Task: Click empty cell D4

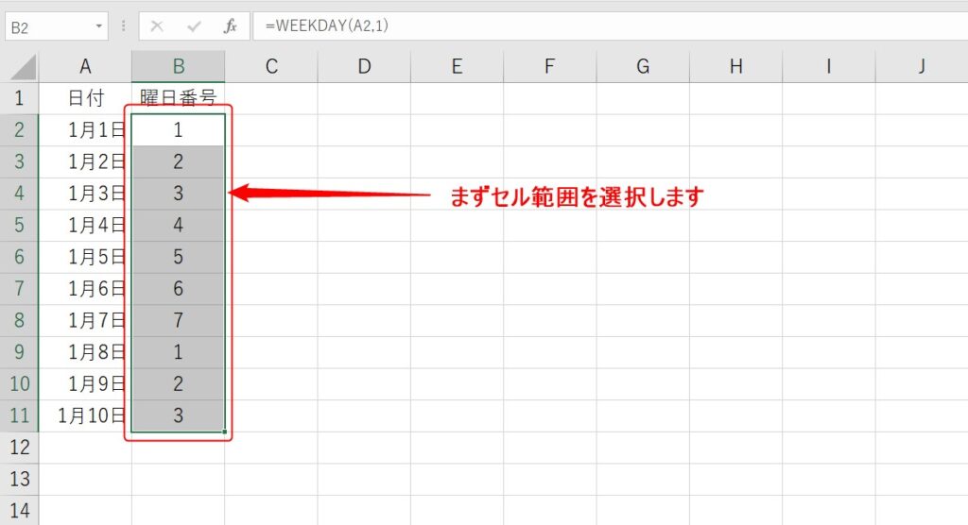Action: pyautogui.click(x=364, y=193)
